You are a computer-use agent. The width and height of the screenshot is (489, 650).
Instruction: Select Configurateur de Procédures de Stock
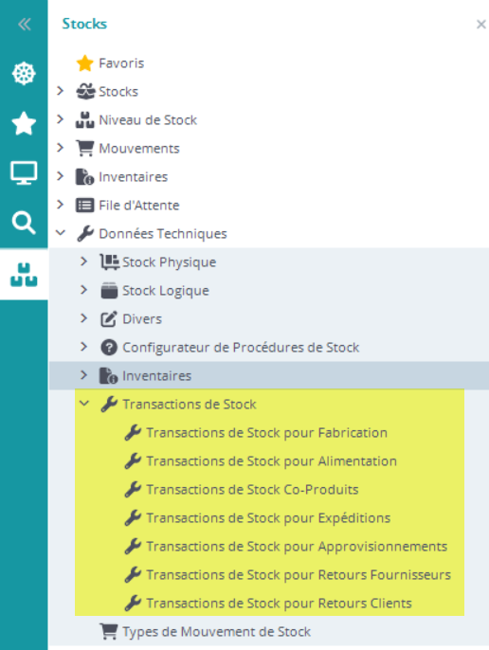coord(241,348)
